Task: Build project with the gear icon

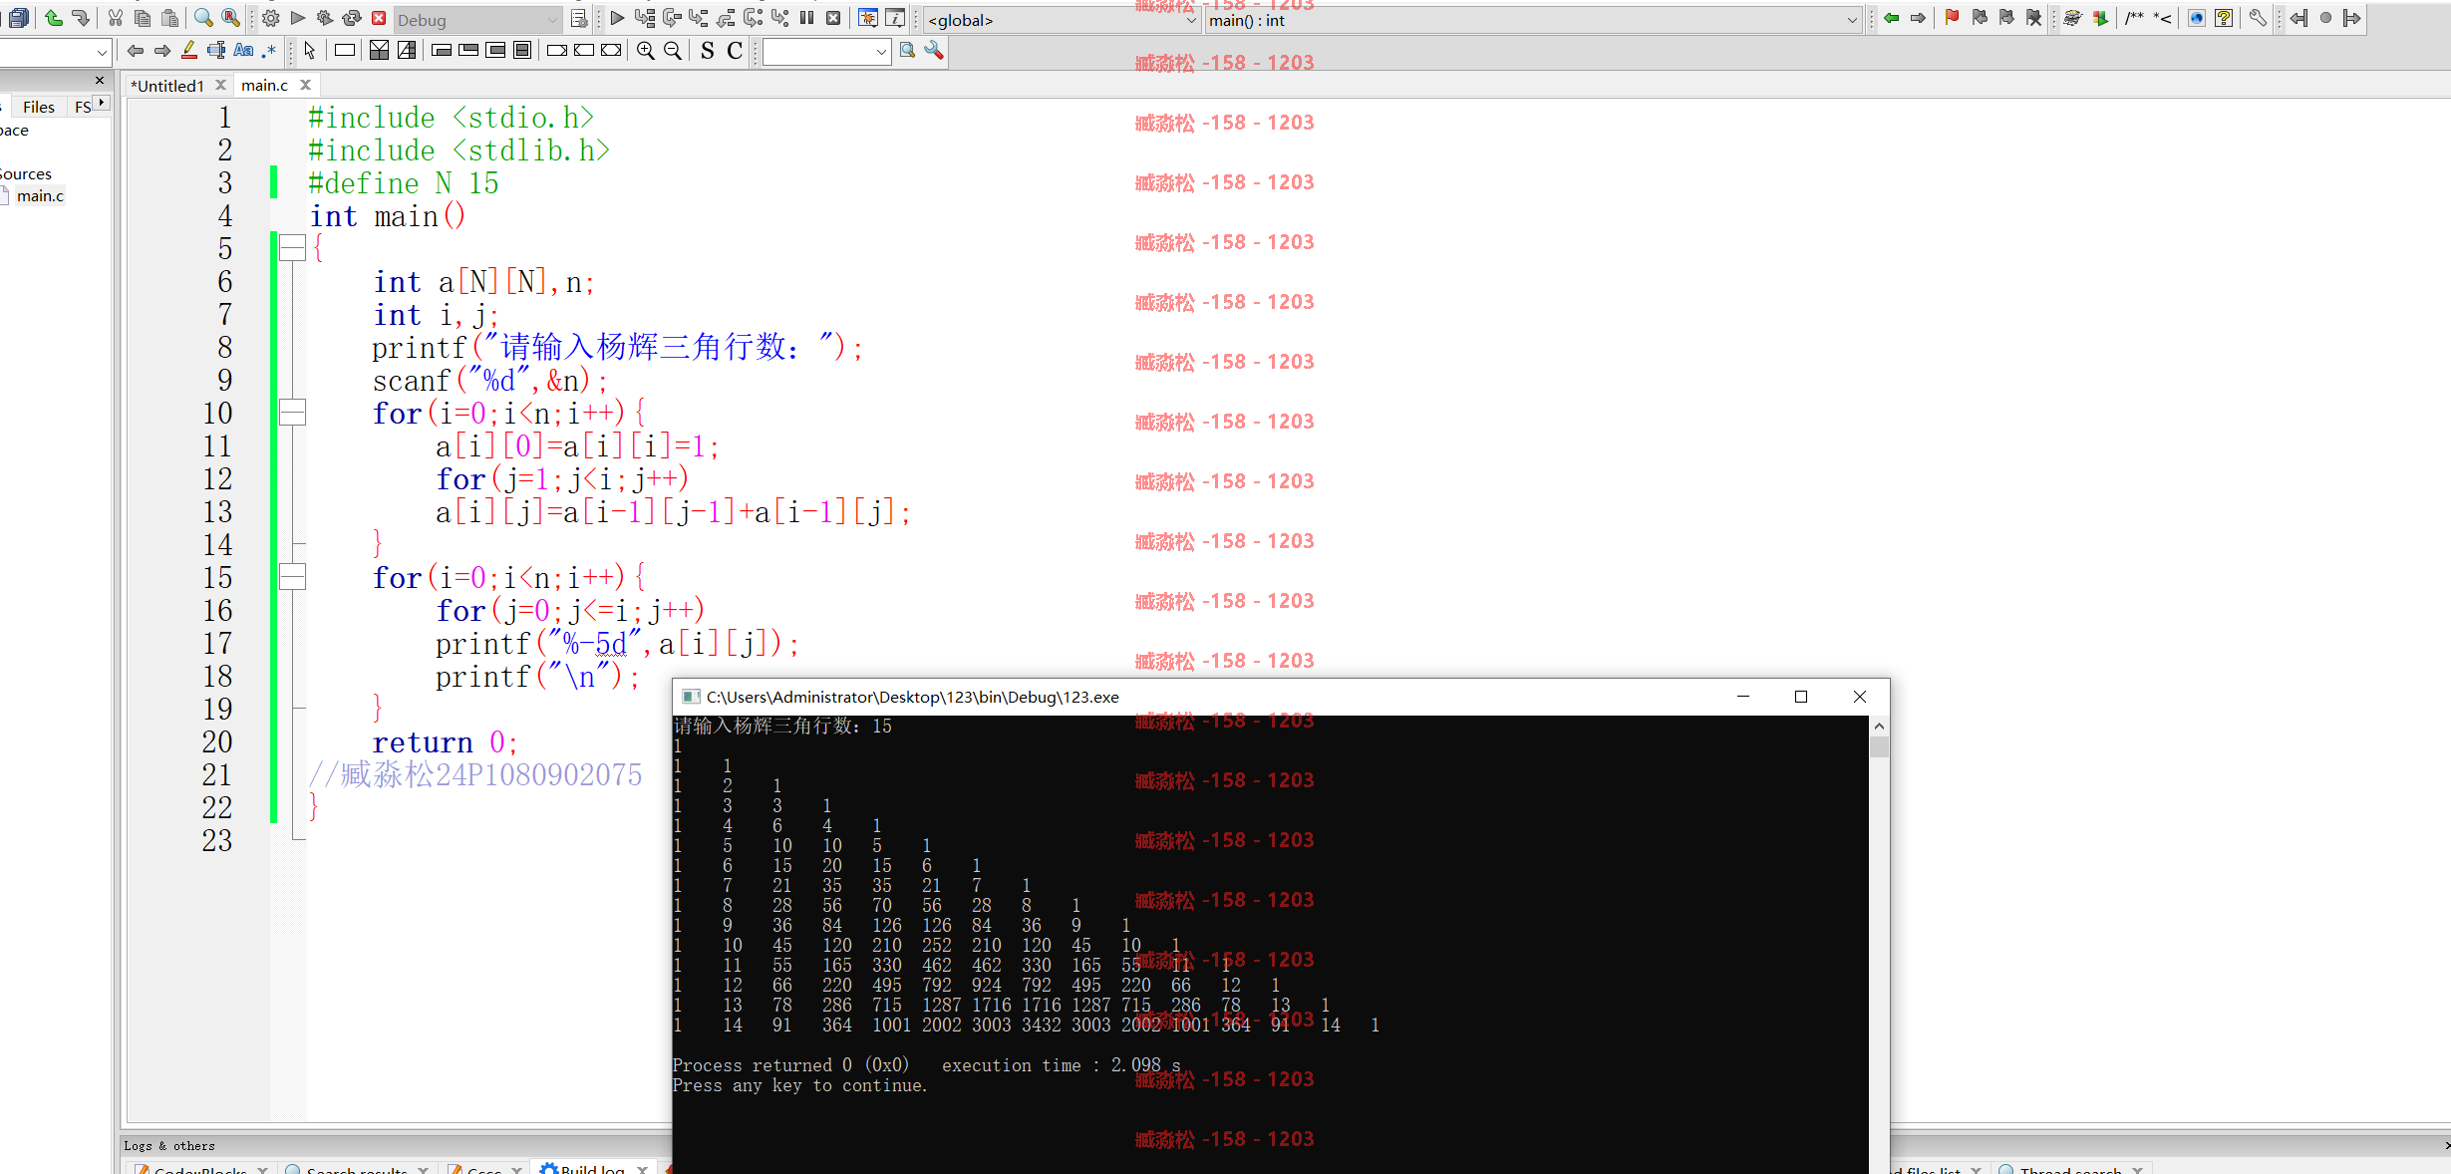Action: [270, 18]
